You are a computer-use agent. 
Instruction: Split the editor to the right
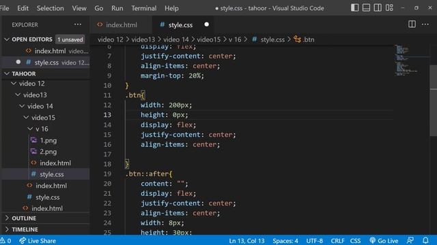[x=412, y=24]
